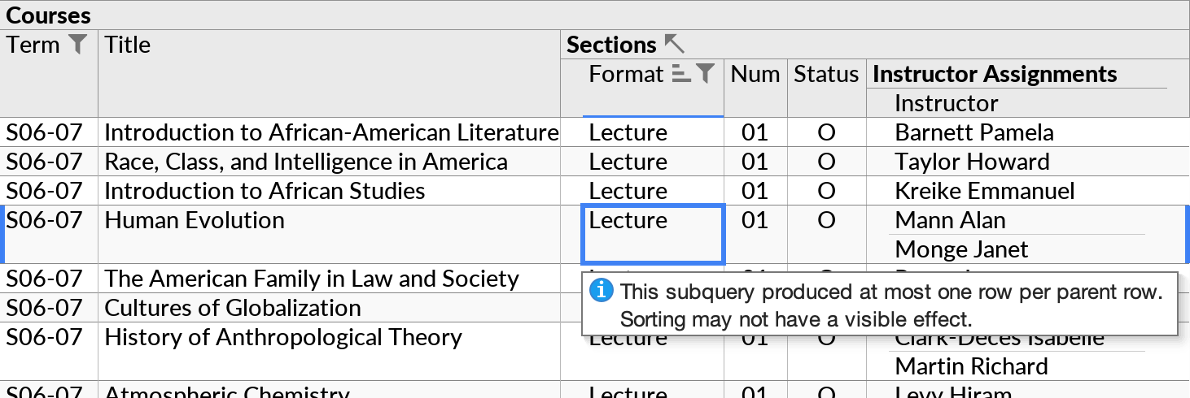Select the Courses table heading
1190x398 pixels.
(48, 15)
